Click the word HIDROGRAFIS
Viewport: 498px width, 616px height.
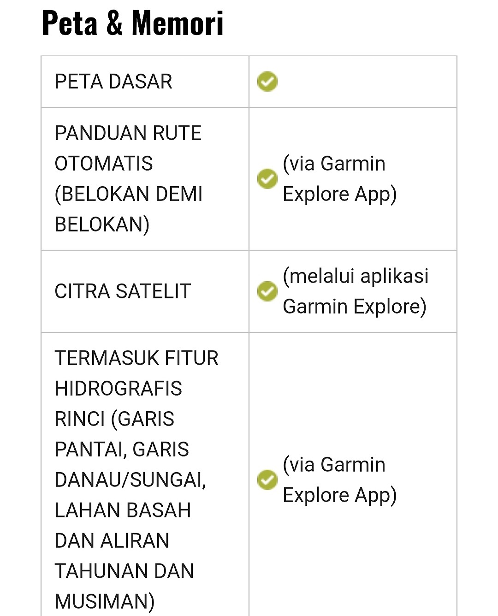click(118, 389)
